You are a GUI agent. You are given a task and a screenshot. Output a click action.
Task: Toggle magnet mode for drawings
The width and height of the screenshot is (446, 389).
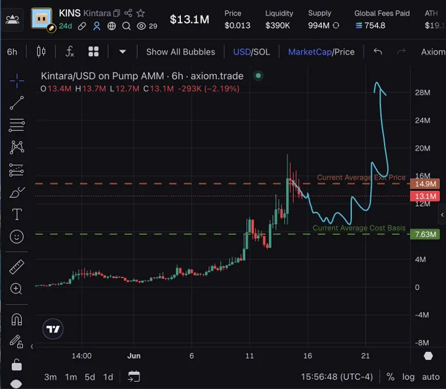[x=16, y=319]
